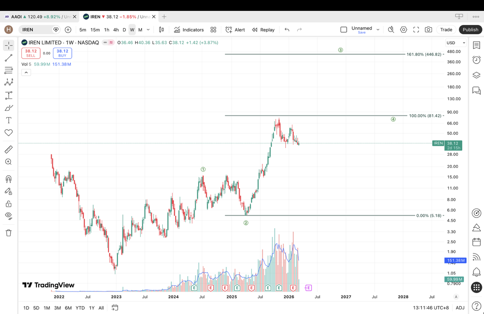Set date range to YTD
Screen dimensions: 484x314
click(x=80, y=308)
